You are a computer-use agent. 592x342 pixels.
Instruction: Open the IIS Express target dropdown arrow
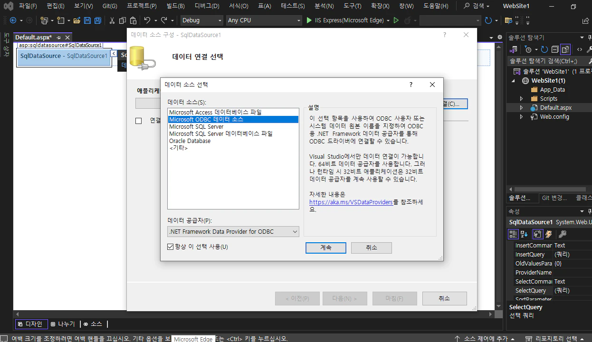pyautogui.click(x=388, y=20)
